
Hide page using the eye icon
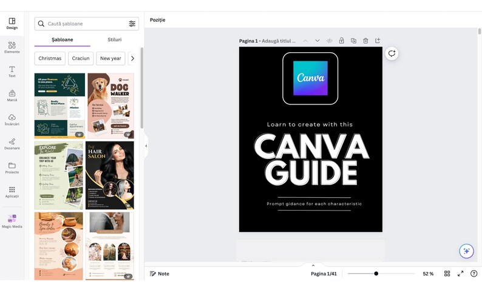pos(329,41)
